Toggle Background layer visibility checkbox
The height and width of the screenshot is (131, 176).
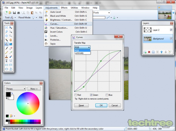pyautogui.click(x=171, y=38)
